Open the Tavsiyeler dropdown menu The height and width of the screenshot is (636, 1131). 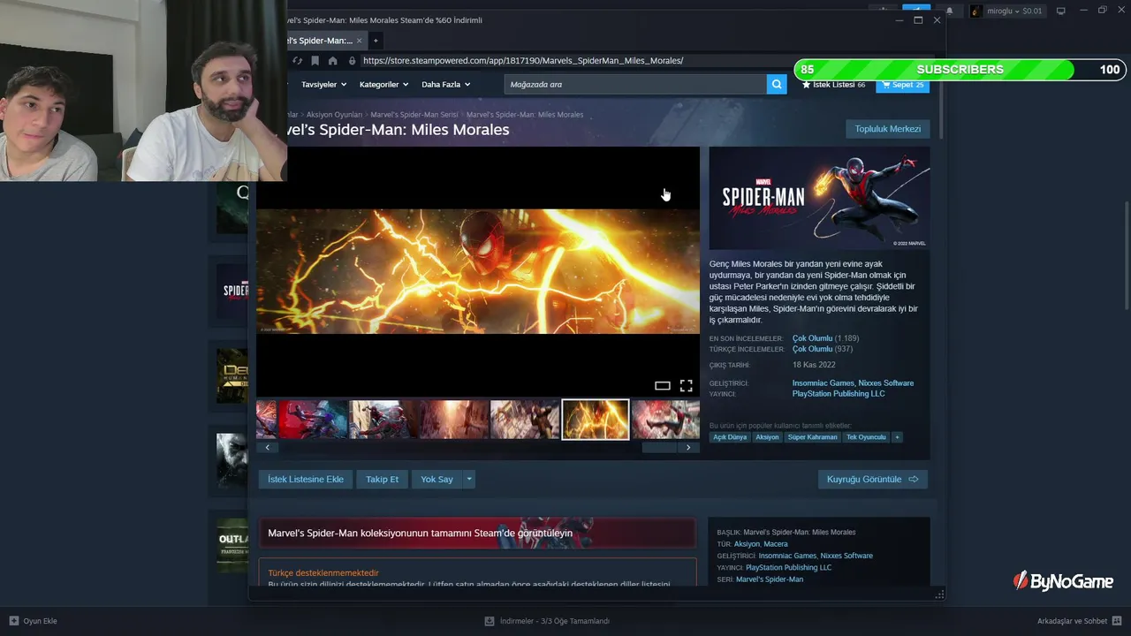pyautogui.click(x=323, y=85)
